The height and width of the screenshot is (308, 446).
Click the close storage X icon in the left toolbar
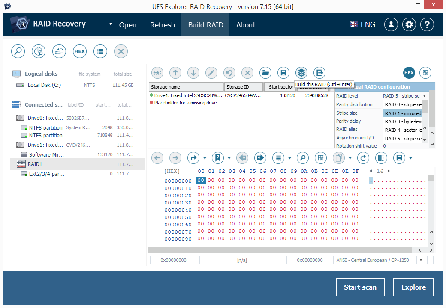(x=121, y=51)
